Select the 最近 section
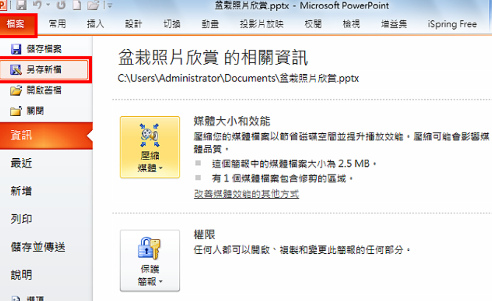Image resolution: width=492 pixels, height=301 pixels. [x=21, y=163]
